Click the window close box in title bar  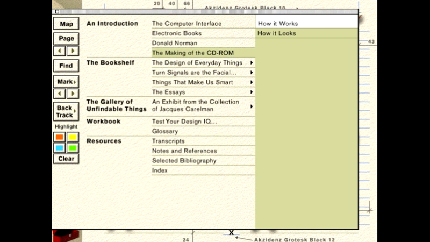point(58,12)
